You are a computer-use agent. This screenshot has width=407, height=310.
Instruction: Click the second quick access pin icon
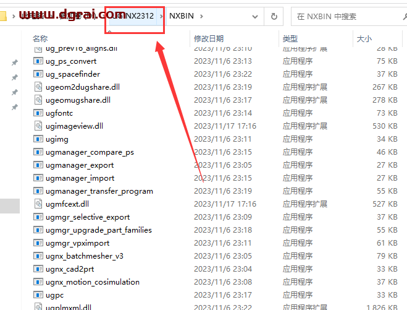pos(15,77)
